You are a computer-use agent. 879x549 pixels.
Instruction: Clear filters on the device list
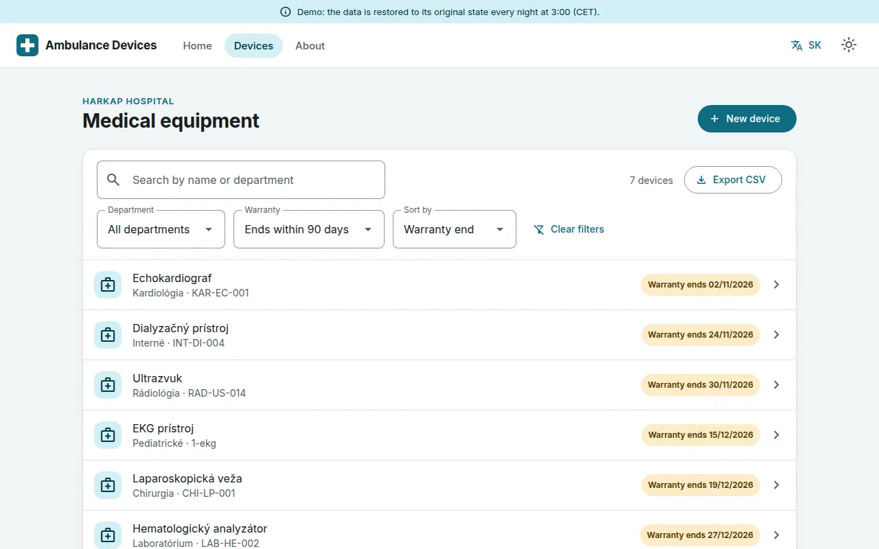pos(569,229)
